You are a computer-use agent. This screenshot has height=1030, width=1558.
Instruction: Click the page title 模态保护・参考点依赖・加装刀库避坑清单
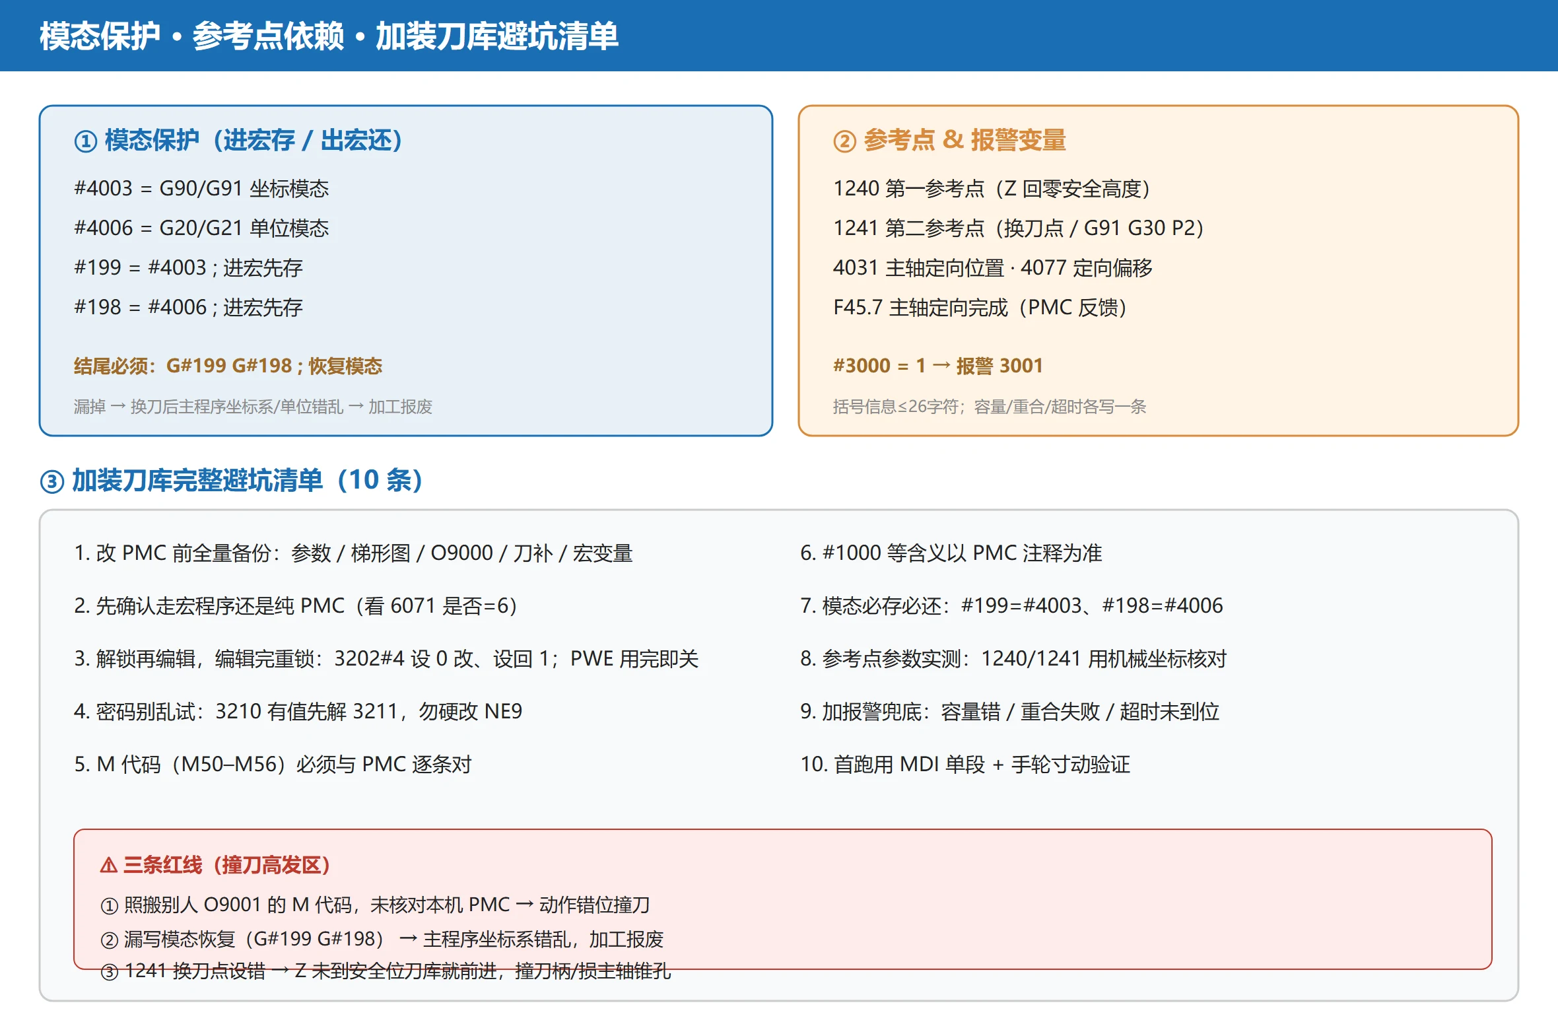pyautogui.click(x=329, y=36)
